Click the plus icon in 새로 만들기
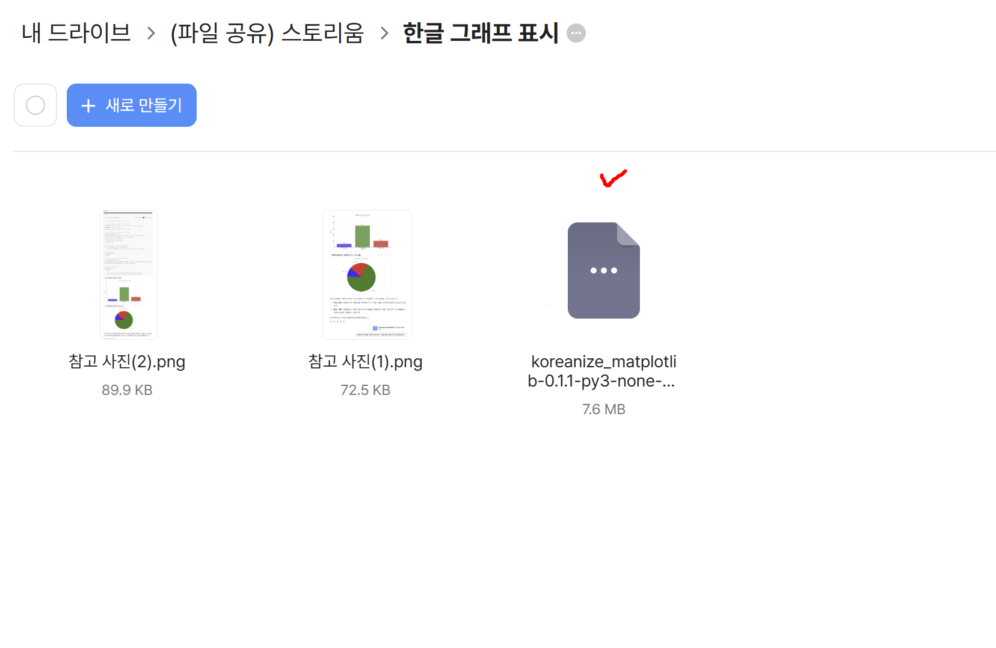Viewport: 996px width, 648px height. 88,106
